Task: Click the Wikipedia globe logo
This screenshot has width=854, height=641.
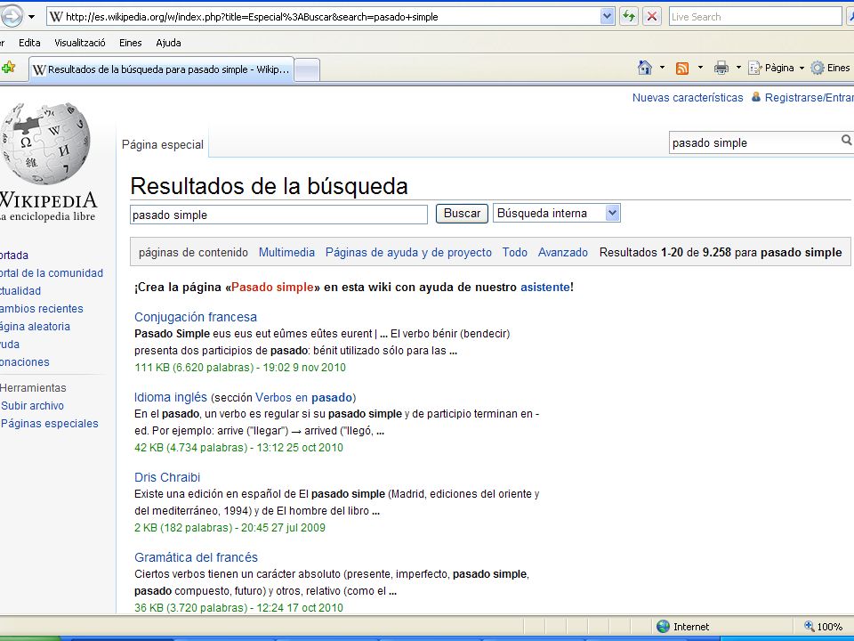Action: tap(45, 142)
